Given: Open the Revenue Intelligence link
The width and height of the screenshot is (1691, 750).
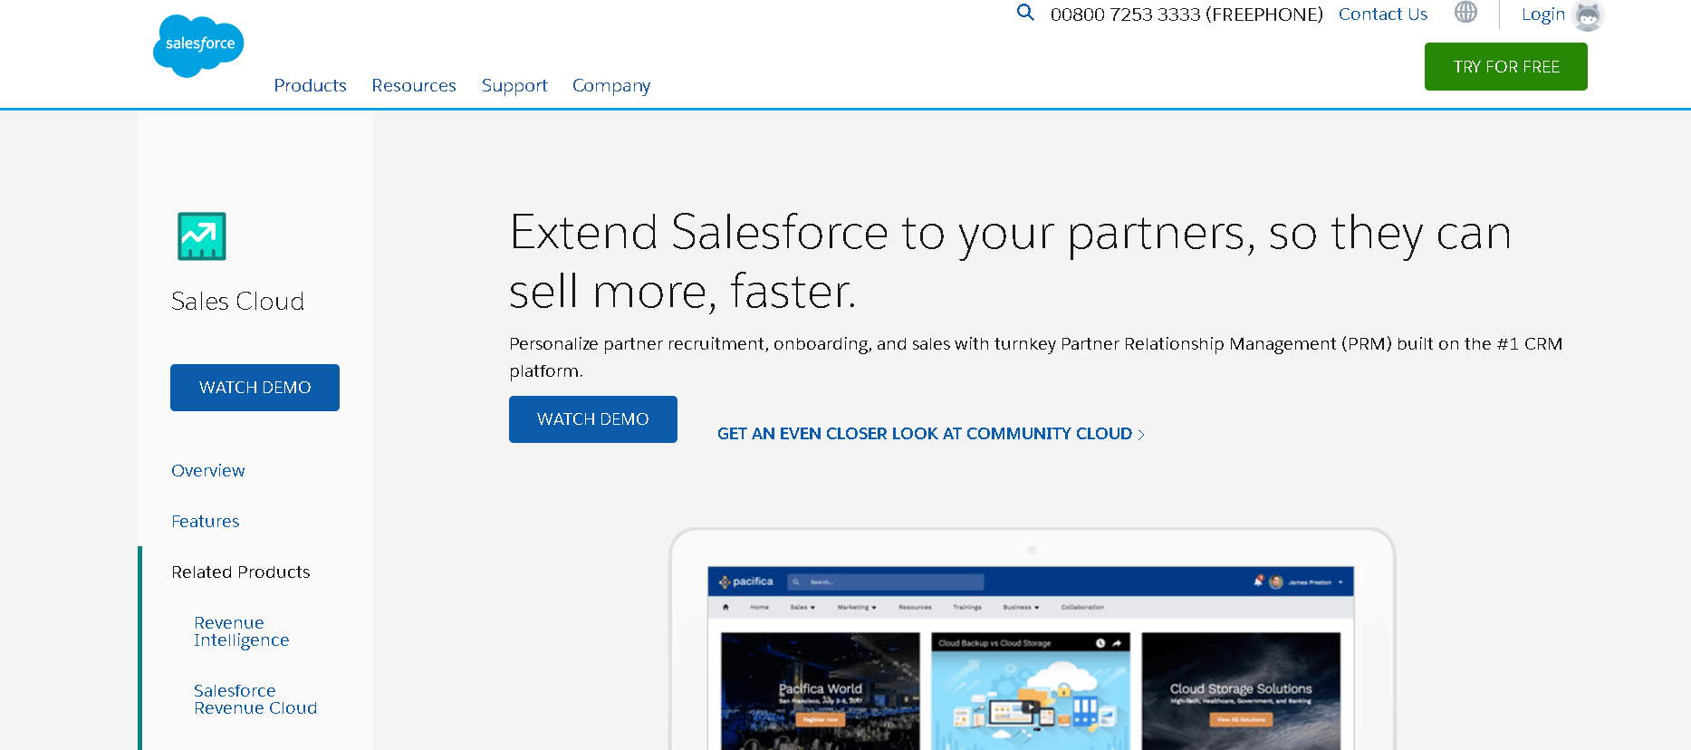Looking at the screenshot, I should click(x=242, y=631).
